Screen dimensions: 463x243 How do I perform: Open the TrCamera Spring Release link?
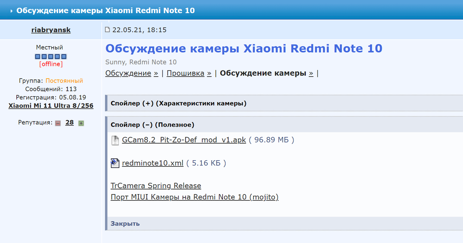pos(156,186)
